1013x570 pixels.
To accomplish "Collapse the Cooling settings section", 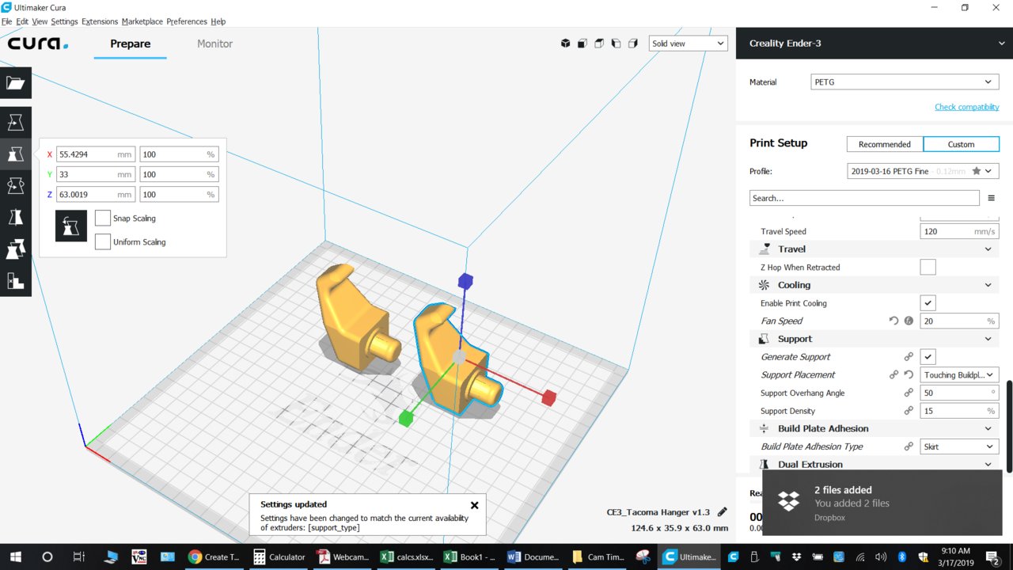I will click(x=875, y=285).
